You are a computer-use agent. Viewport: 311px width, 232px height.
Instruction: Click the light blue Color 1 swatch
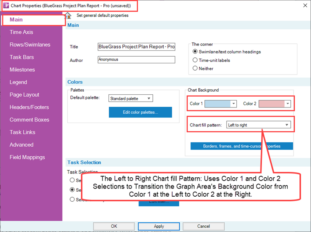[218, 104]
